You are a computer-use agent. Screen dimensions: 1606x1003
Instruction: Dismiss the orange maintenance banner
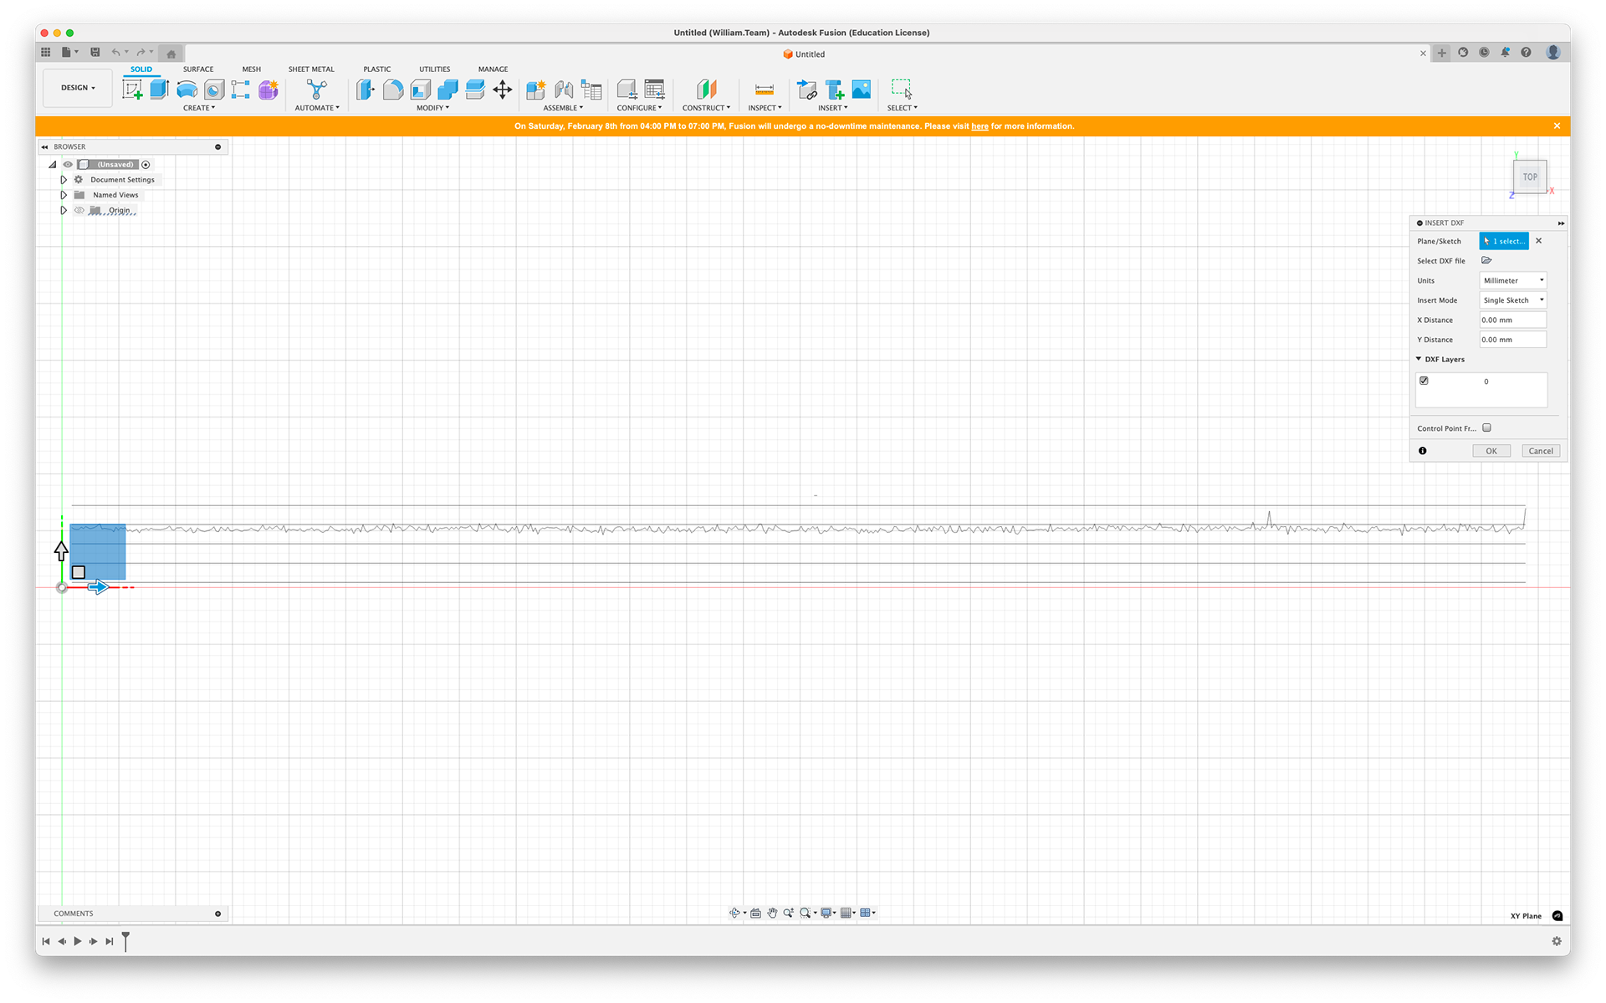[x=1557, y=126]
